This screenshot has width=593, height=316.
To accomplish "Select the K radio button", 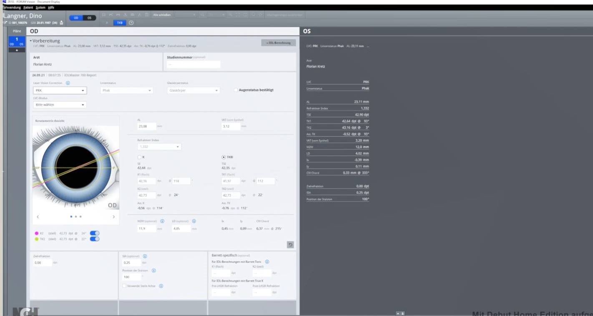I will pyautogui.click(x=140, y=157).
